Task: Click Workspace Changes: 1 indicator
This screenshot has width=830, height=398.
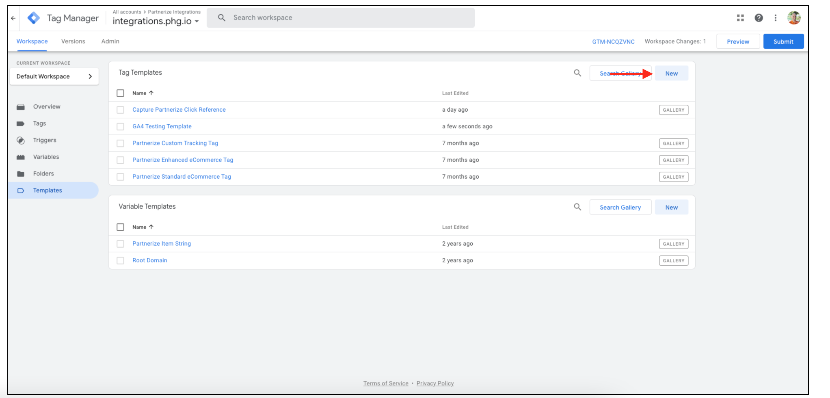Action: 675,41
